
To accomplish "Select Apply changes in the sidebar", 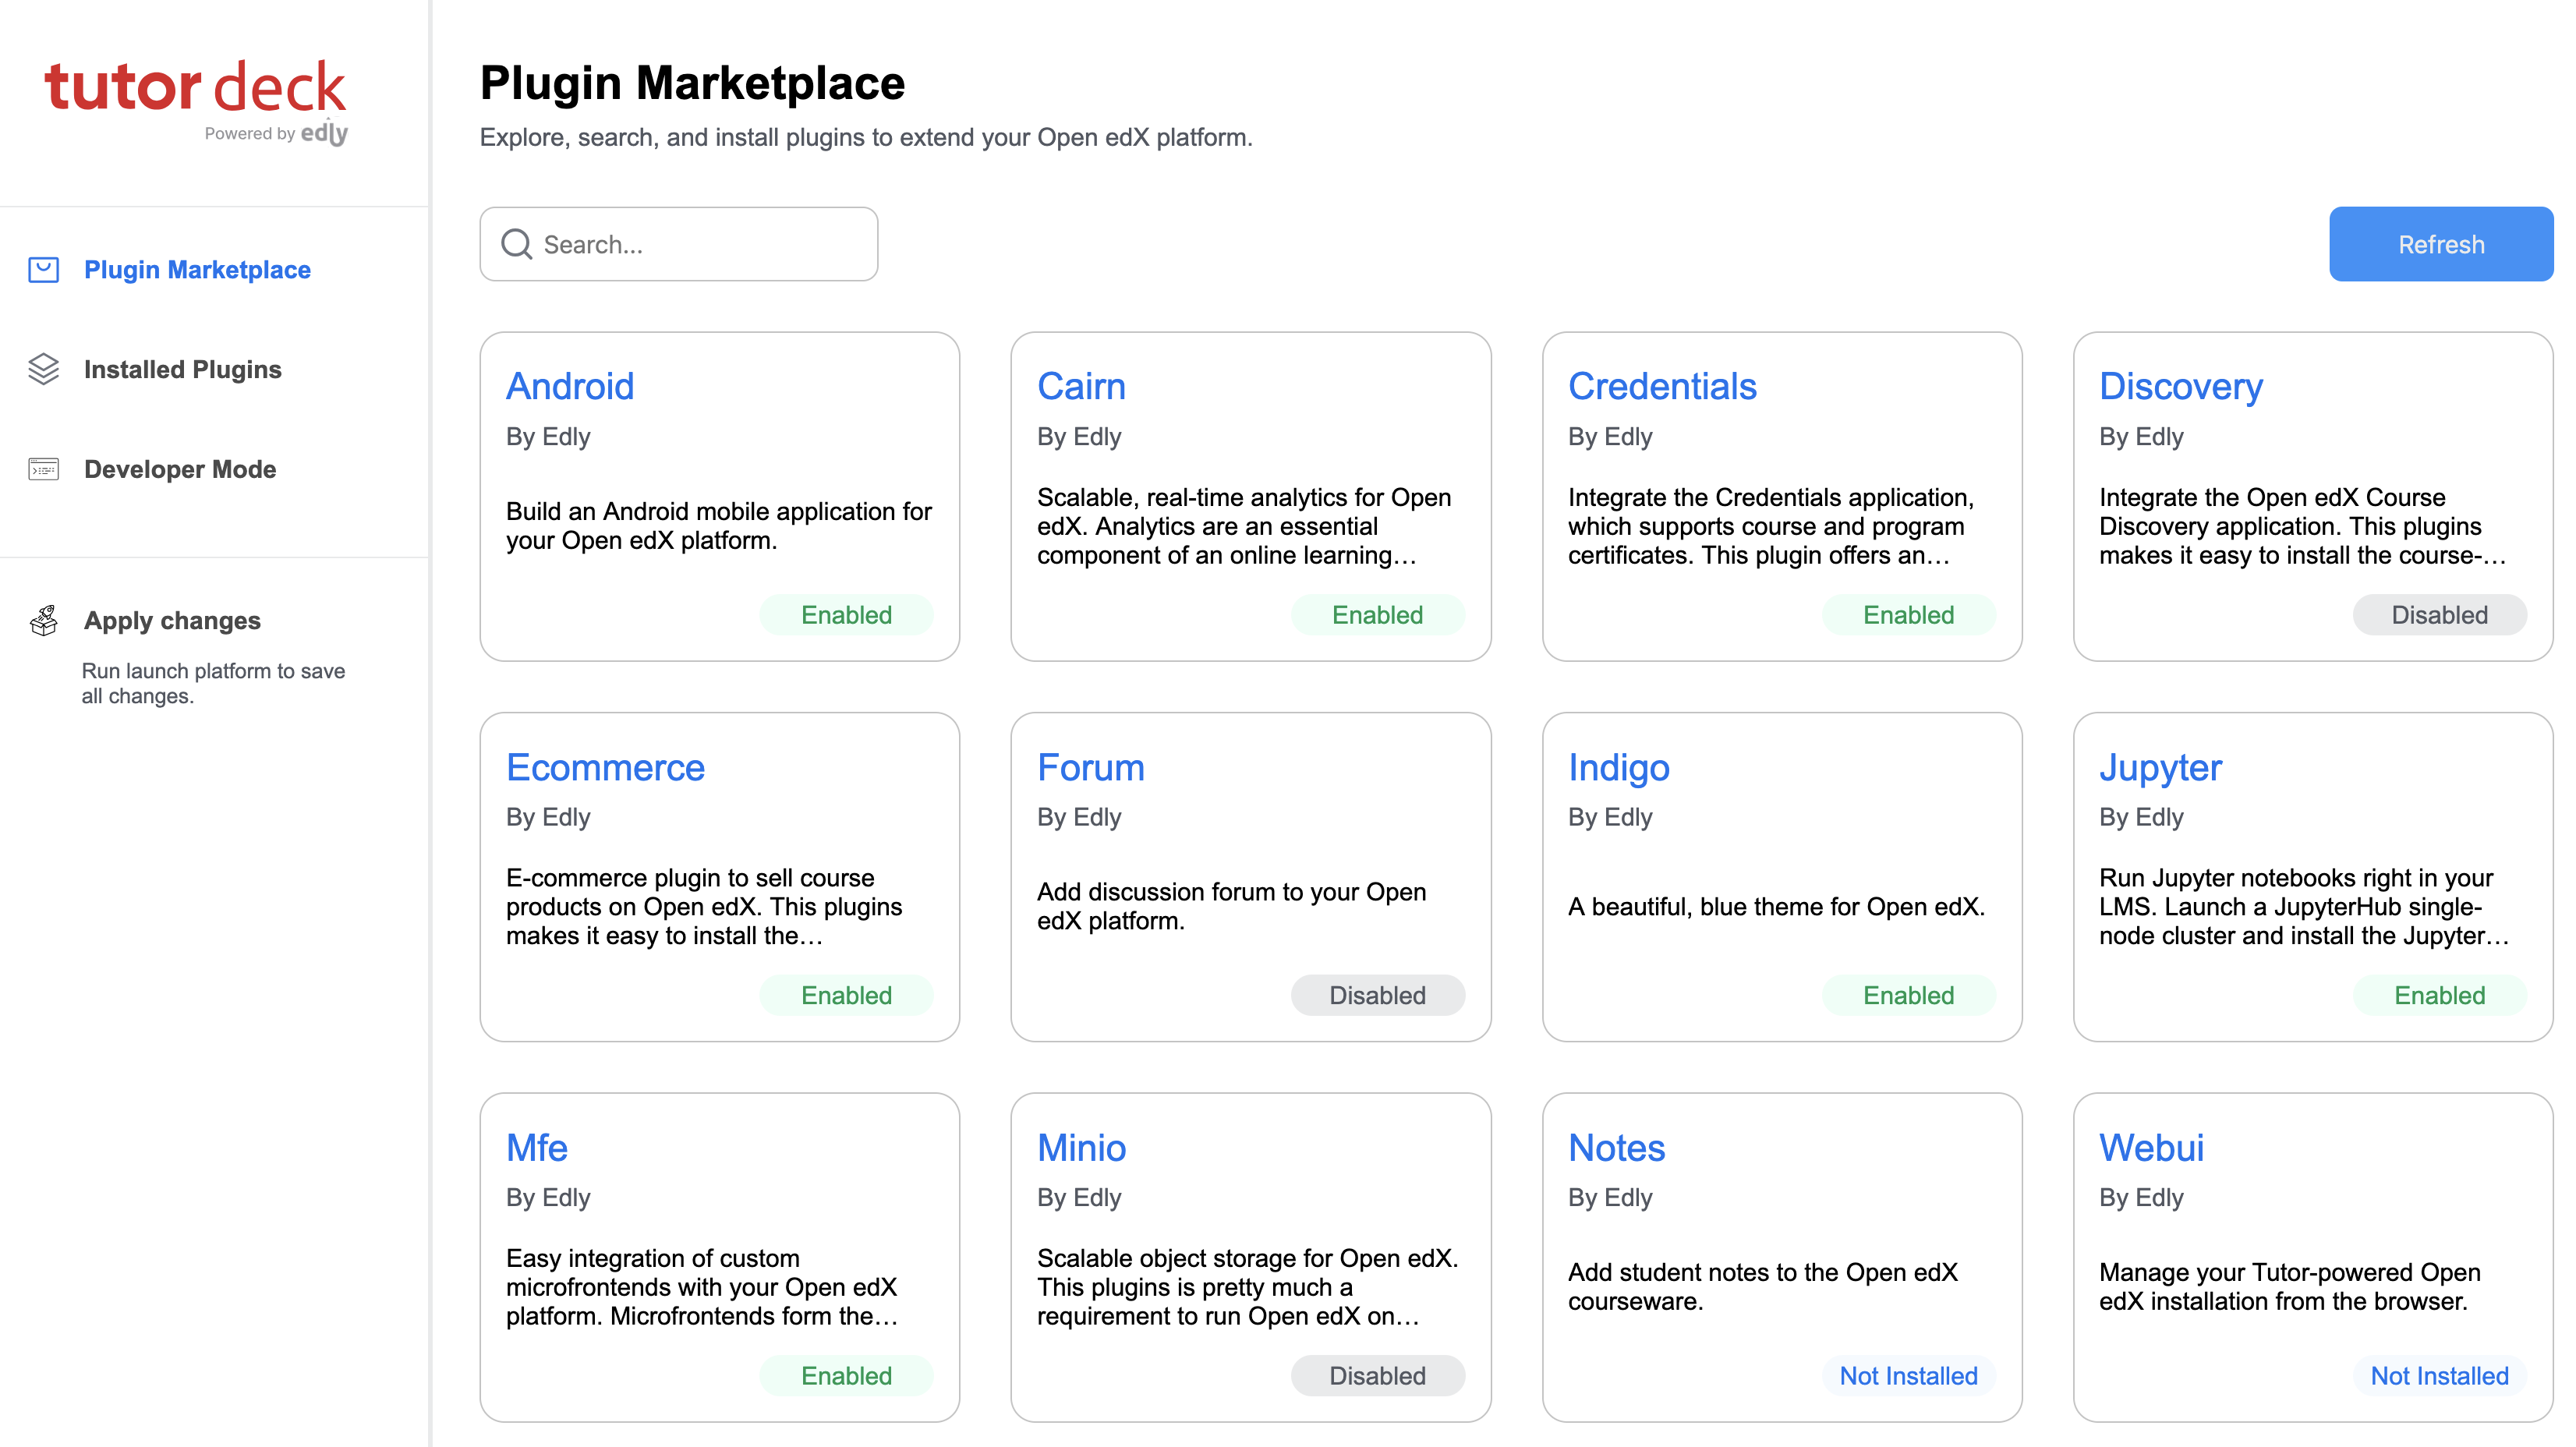I will (172, 620).
